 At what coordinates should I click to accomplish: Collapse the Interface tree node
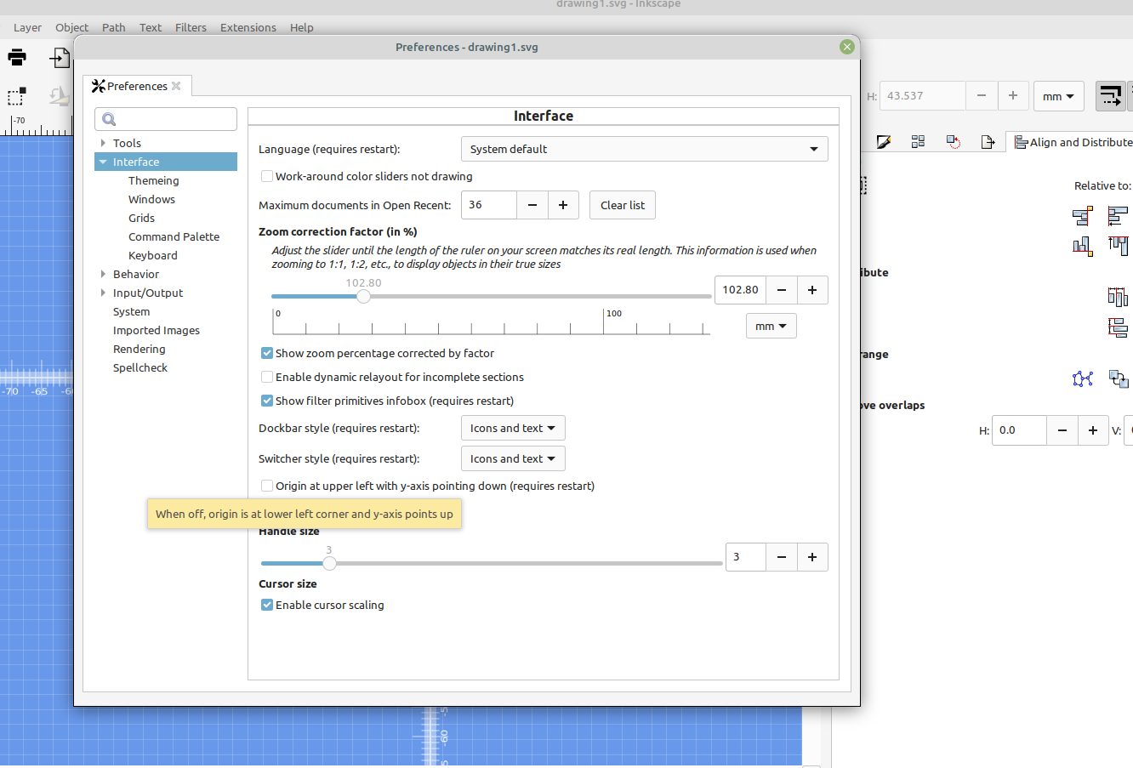(x=103, y=162)
